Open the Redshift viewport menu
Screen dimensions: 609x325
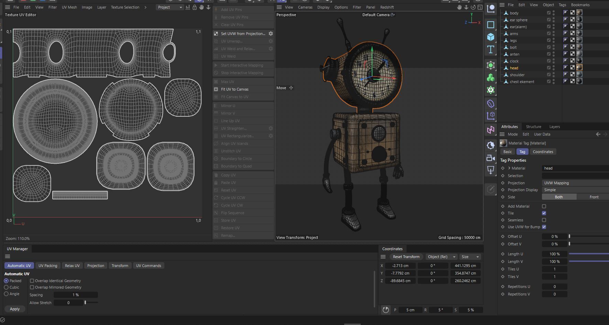387,7
